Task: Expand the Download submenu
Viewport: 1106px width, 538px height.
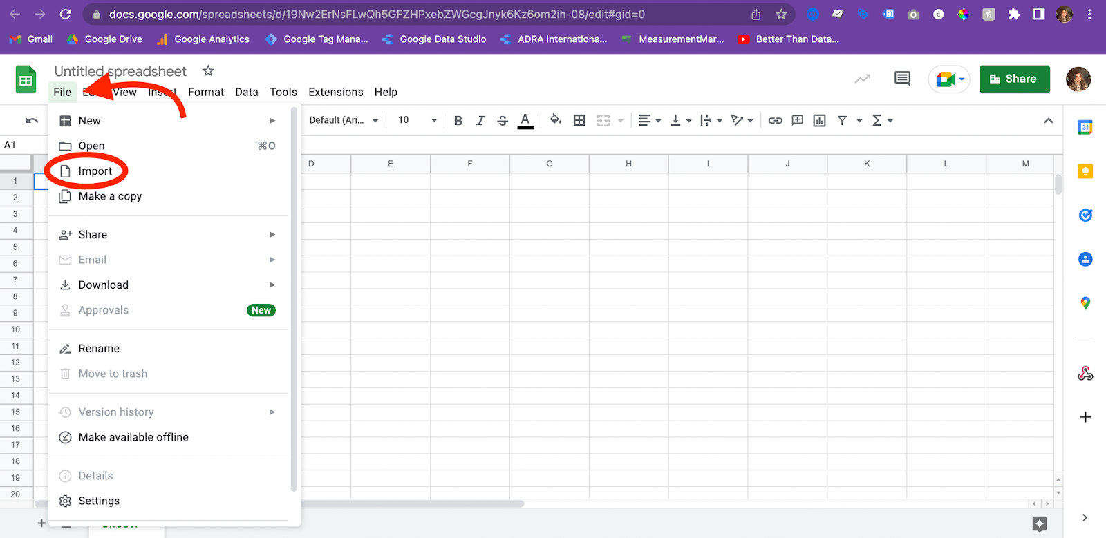Action: (168, 285)
